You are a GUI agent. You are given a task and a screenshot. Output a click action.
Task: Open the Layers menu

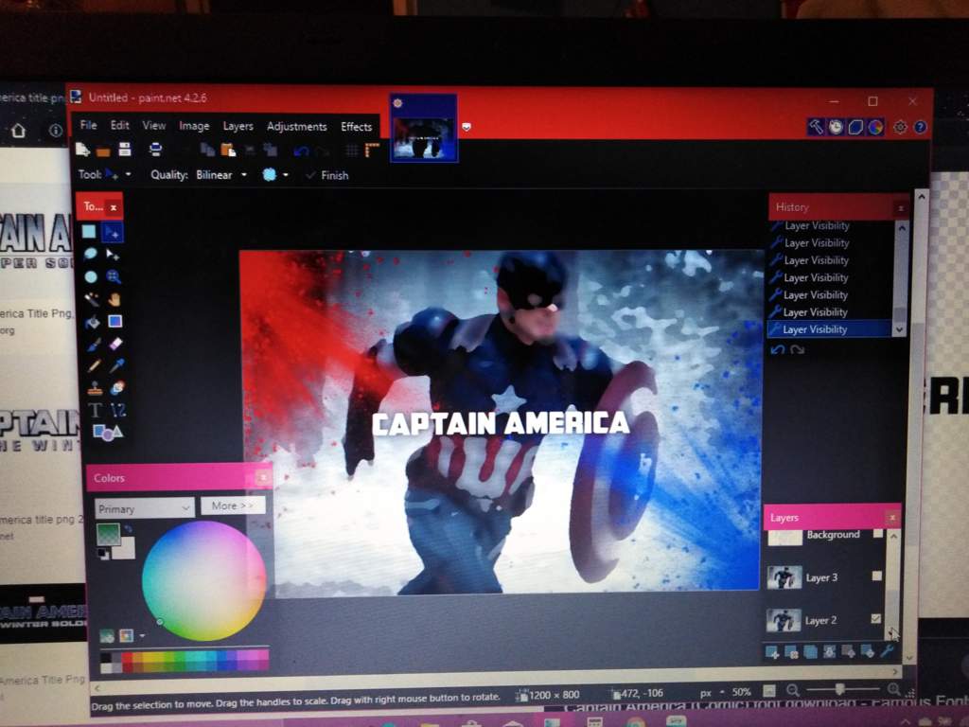(x=238, y=126)
